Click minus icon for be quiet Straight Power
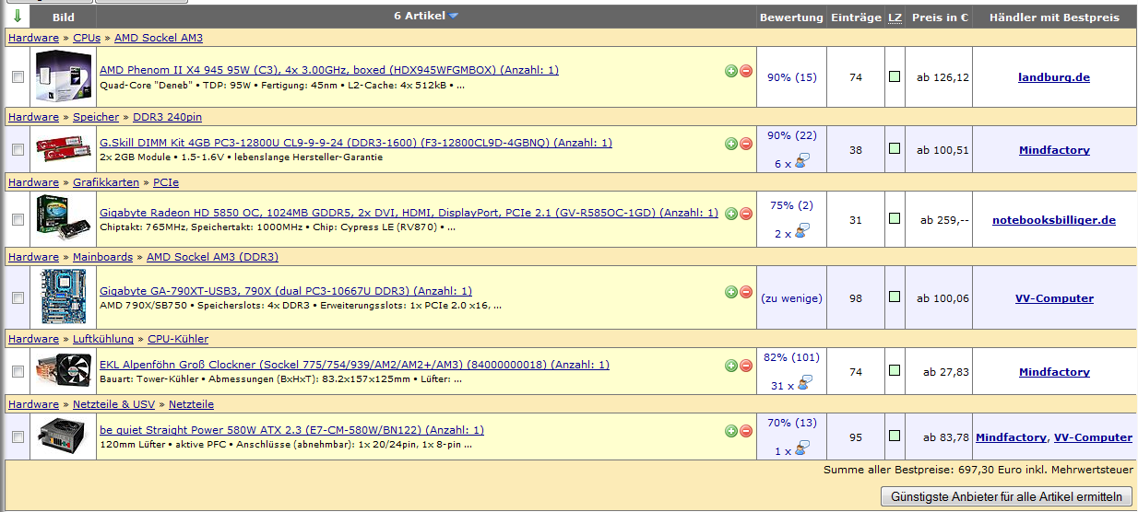Viewport: 1138px width, 512px height. tap(746, 430)
